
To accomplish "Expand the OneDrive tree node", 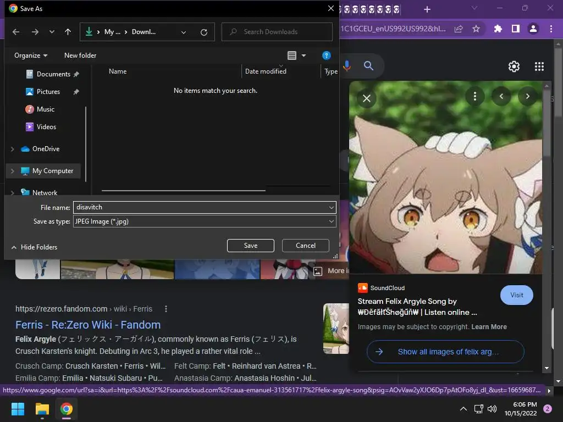I will [13, 149].
